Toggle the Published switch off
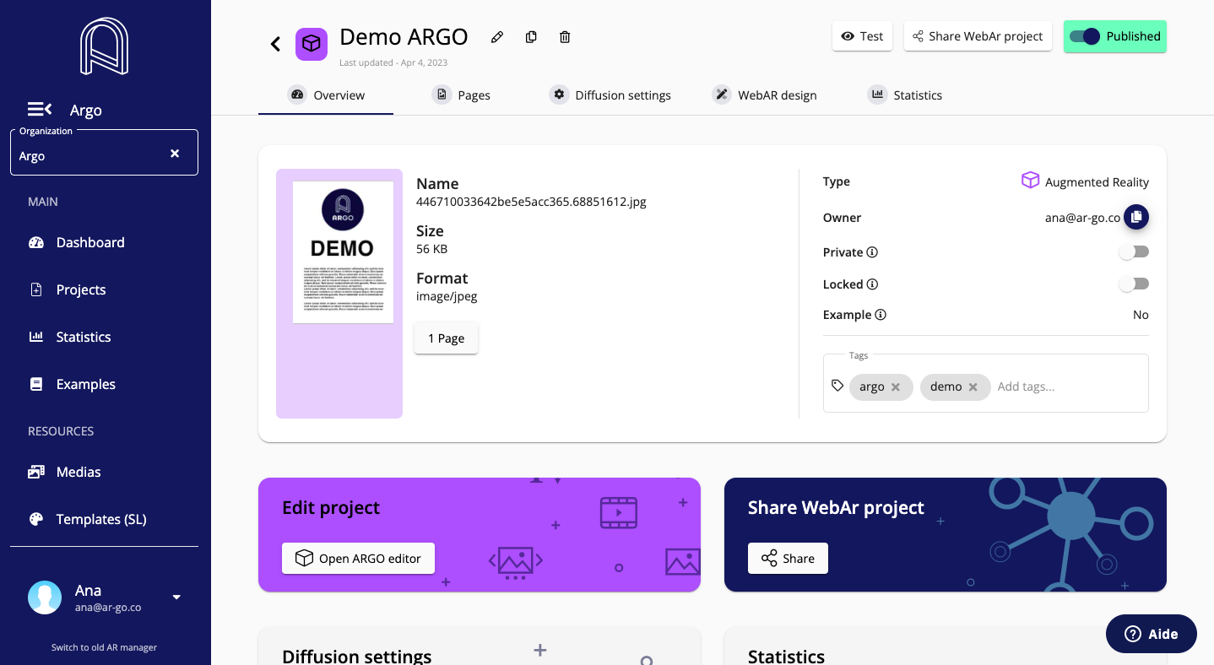1214x665 pixels. pyautogui.click(x=1085, y=36)
